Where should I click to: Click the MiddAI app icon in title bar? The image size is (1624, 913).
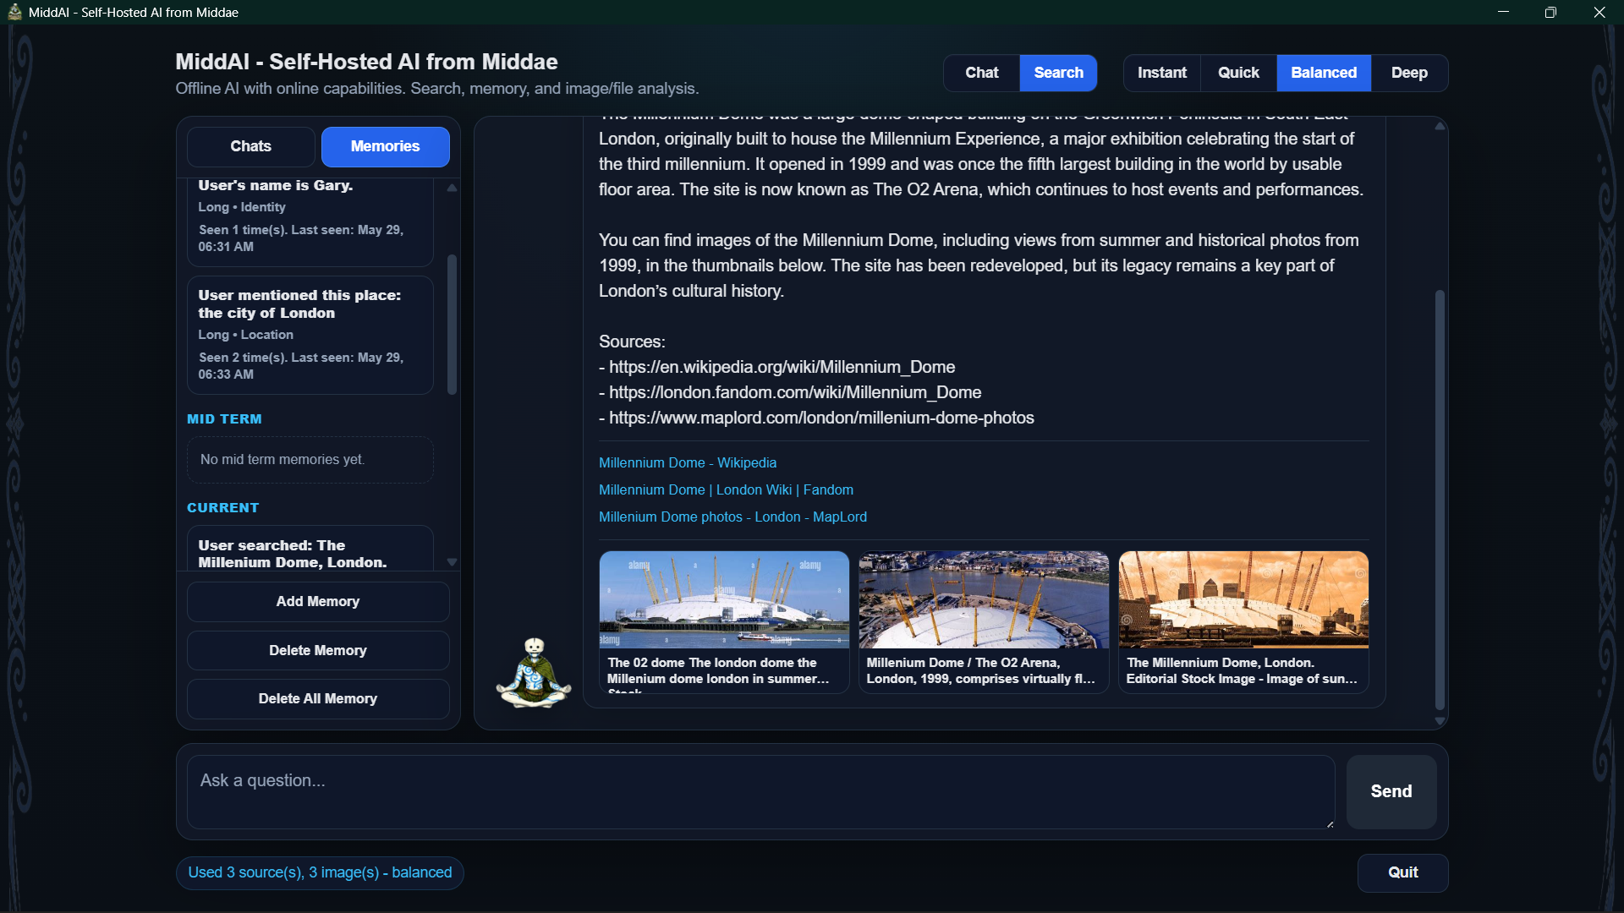pos(14,12)
